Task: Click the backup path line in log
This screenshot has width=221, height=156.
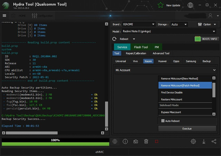Action: tap(53, 115)
